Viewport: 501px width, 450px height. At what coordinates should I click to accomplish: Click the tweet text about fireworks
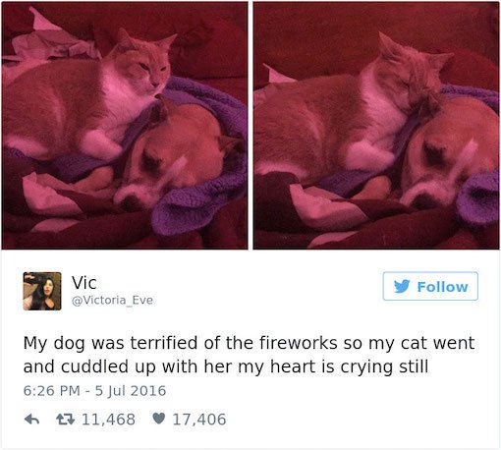click(249, 355)
